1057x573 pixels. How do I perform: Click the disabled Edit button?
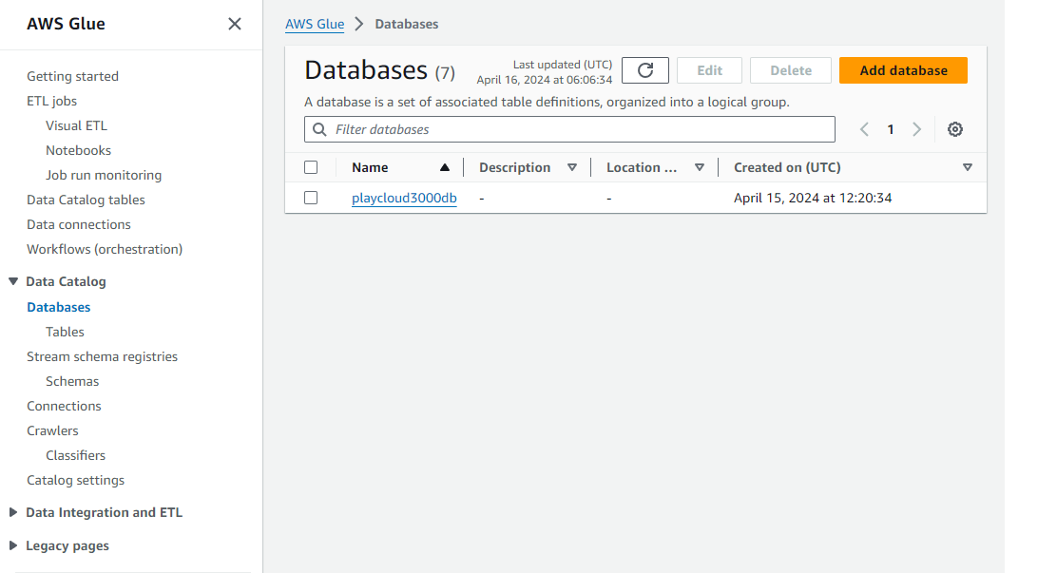(x=709, y=70)
